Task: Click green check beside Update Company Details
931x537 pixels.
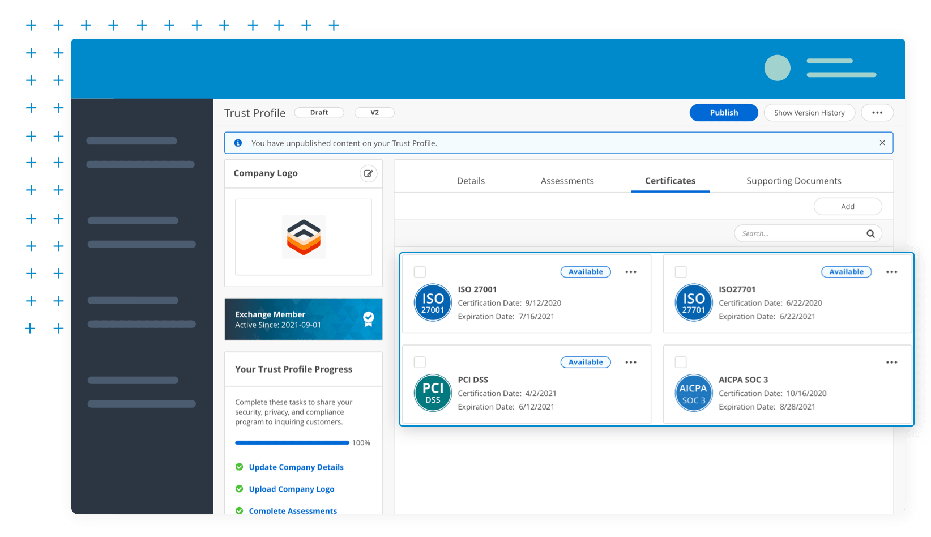Action: (x=240, y=467)
